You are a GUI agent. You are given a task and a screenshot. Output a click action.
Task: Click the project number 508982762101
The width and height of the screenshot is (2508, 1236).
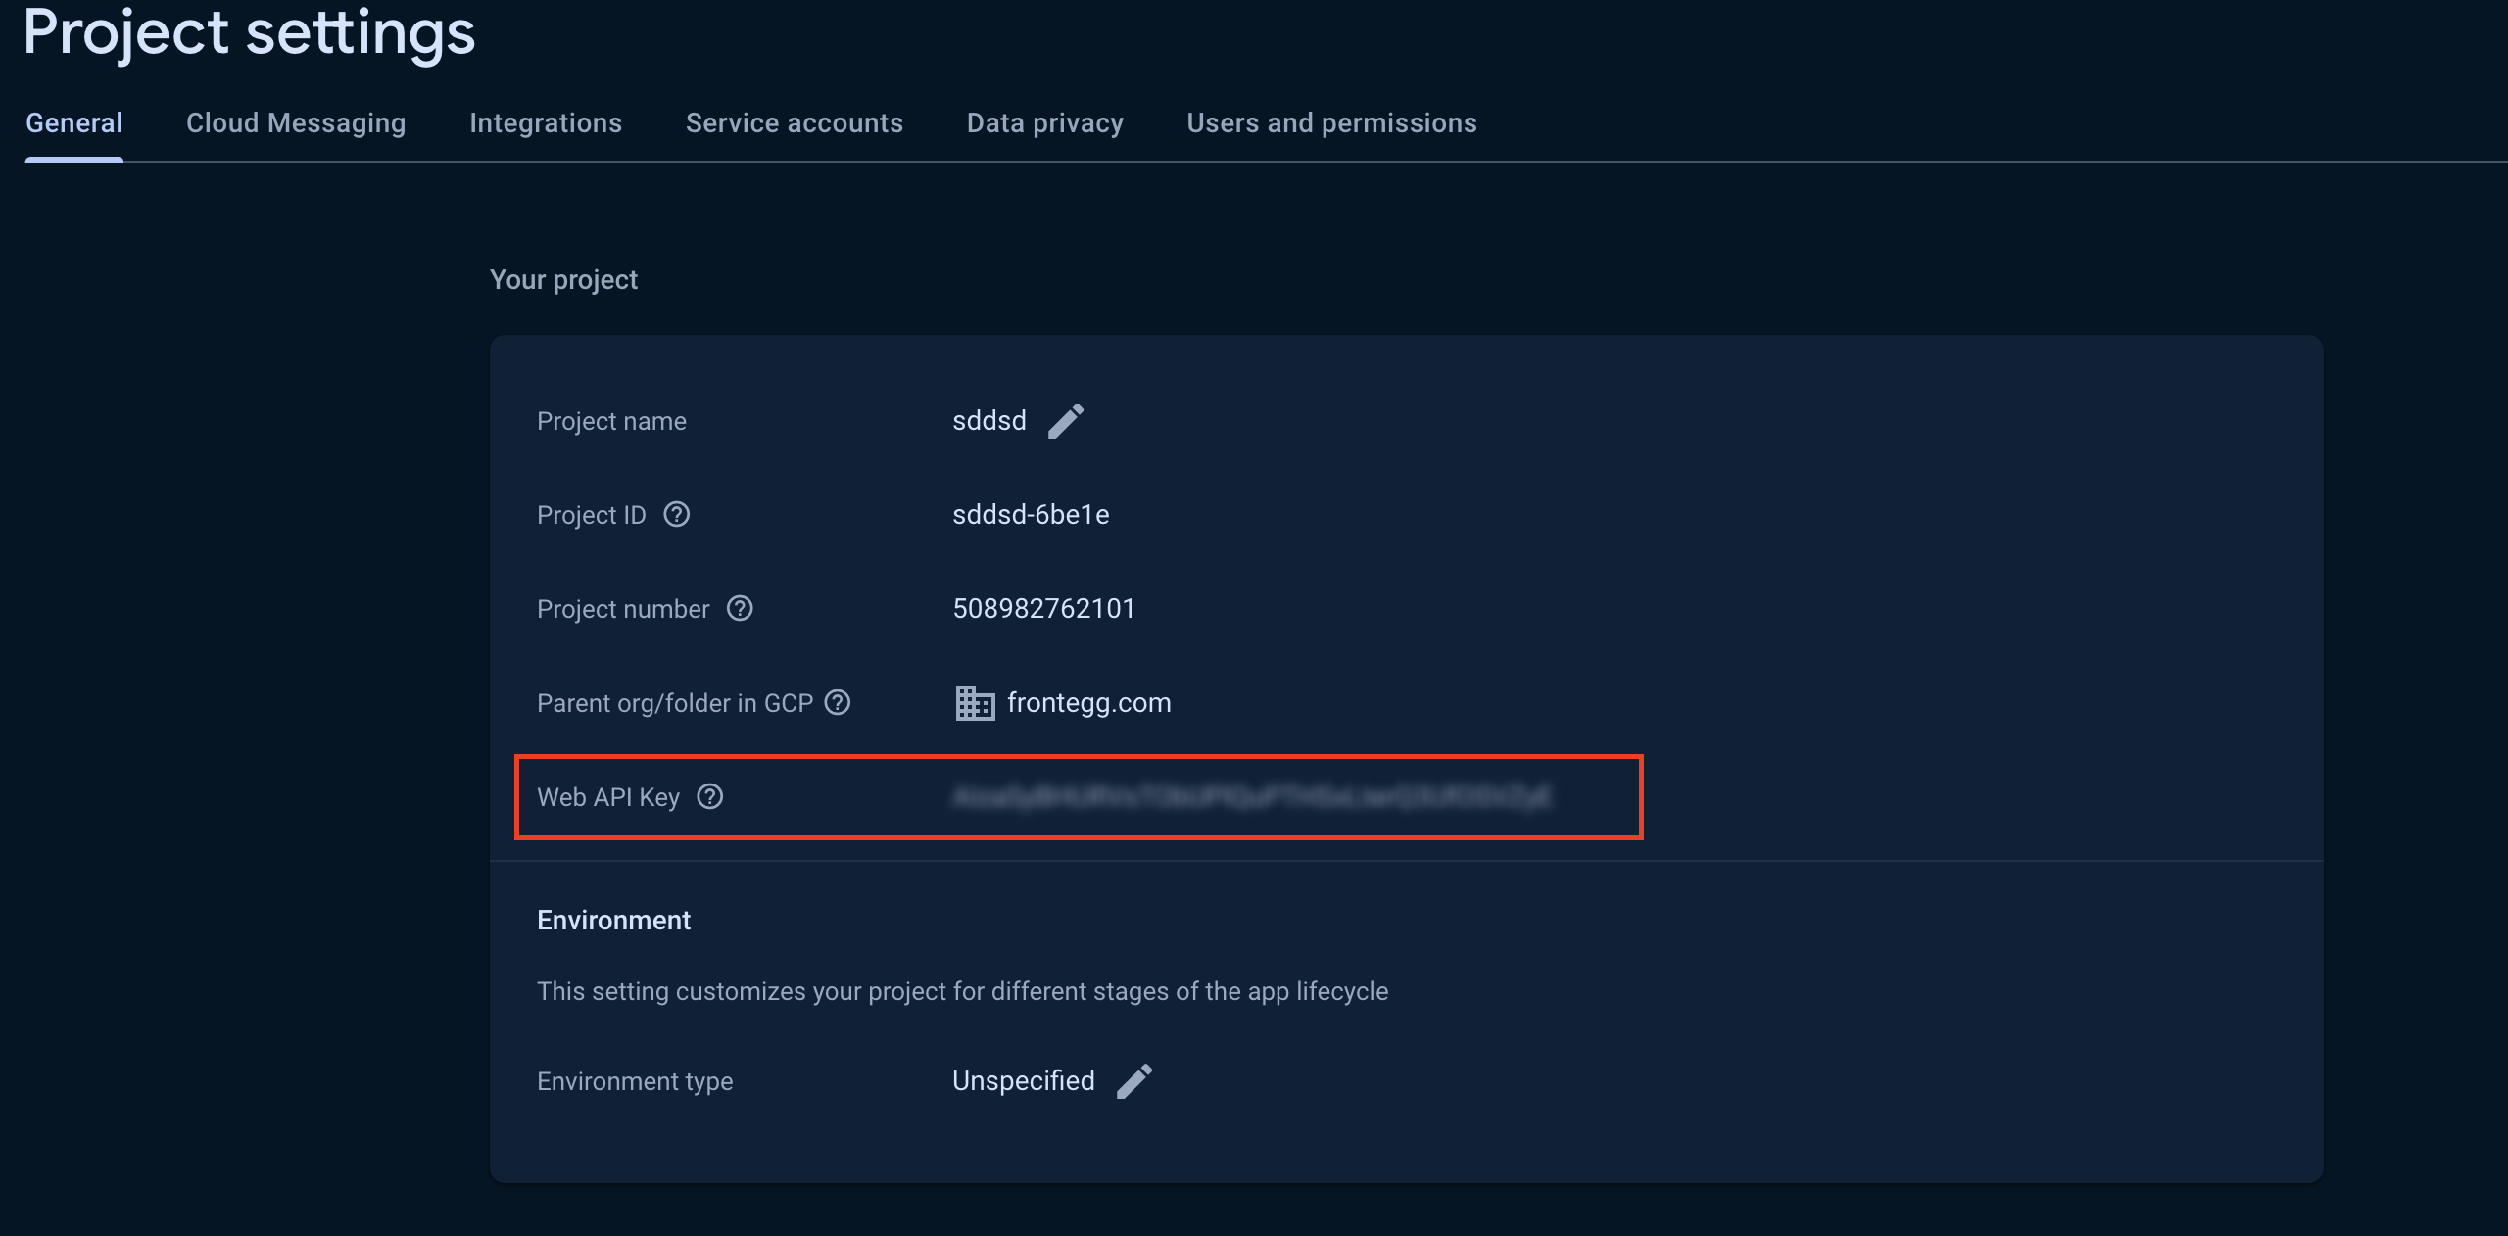coord(1044,608)
